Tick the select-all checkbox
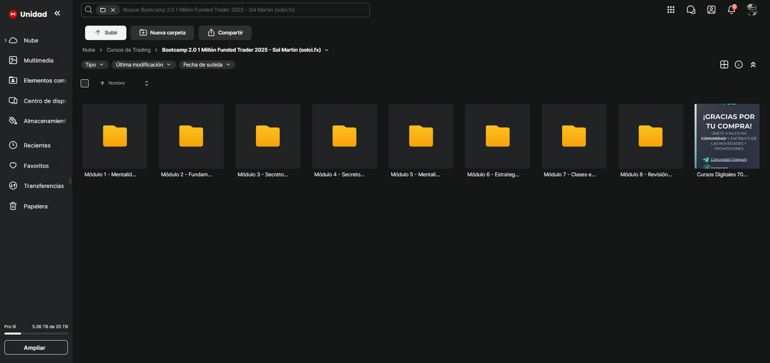This screenshot has width=770, height=363. coord(85,83)
